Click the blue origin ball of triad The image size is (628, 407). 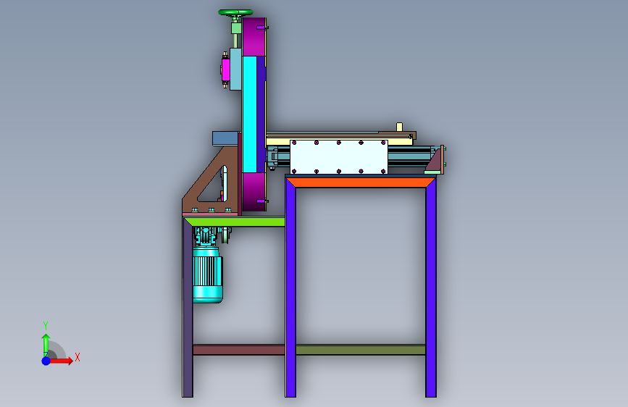point(46,361)
